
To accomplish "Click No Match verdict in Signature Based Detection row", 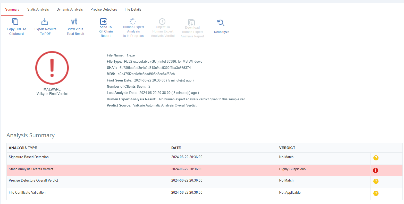I will point(286,157).
